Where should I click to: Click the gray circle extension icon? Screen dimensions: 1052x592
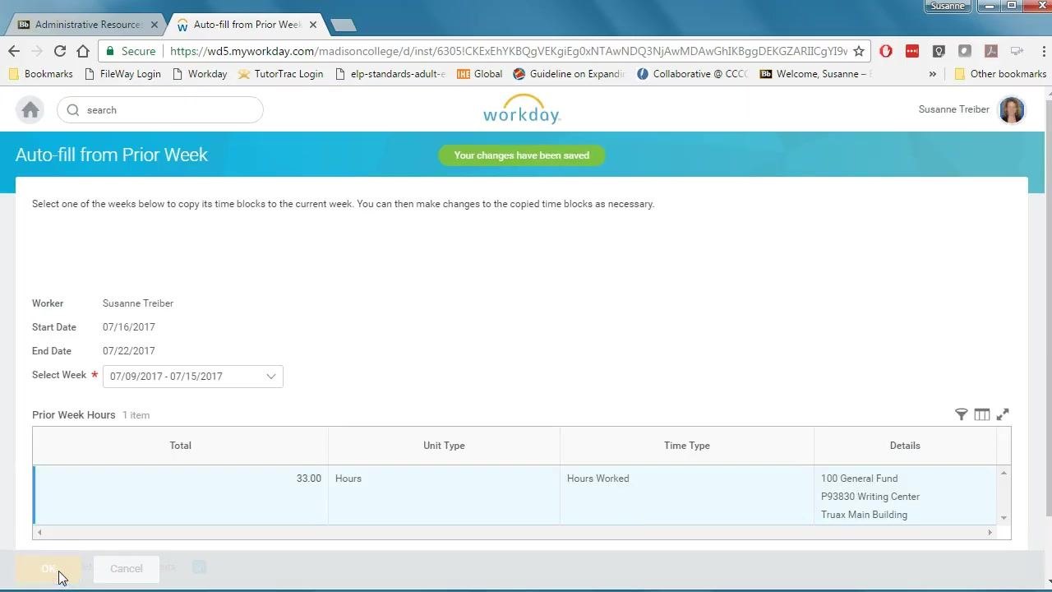click(x=965, y=51)
